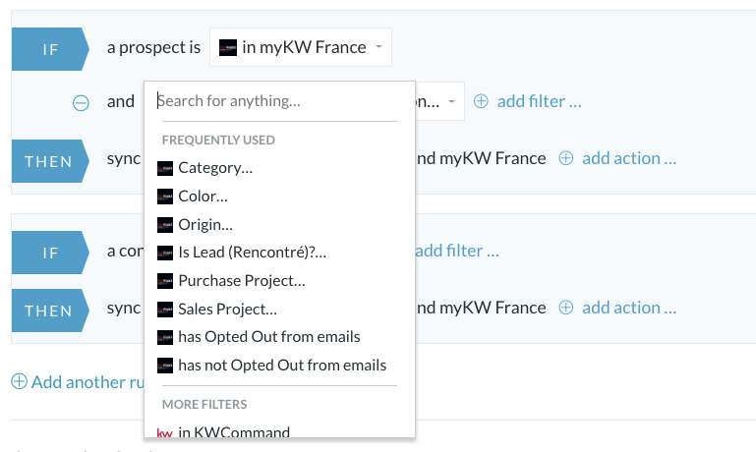Screen dimensions: 756x452
Task: Select Category… from frequently used filters
Action: [215, 168]
